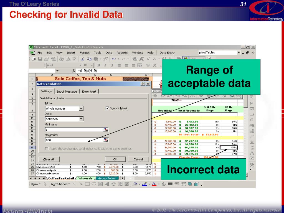Select the cell showing 105%
This screenshot has height=213, width=284.
click(229, 148)
